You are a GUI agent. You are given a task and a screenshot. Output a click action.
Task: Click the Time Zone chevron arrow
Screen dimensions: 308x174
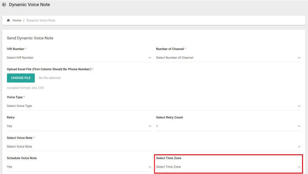(299, 167)
